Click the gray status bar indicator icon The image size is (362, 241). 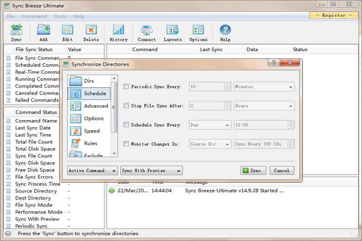point(8,233)
